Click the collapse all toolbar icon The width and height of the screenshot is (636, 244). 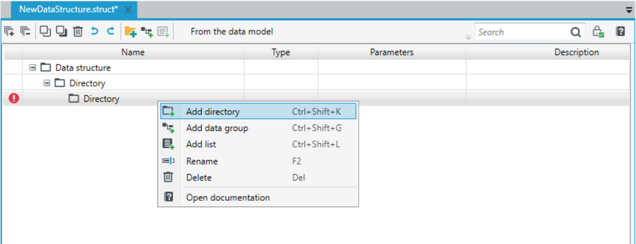pyautogui.click(x=25, y=31)
